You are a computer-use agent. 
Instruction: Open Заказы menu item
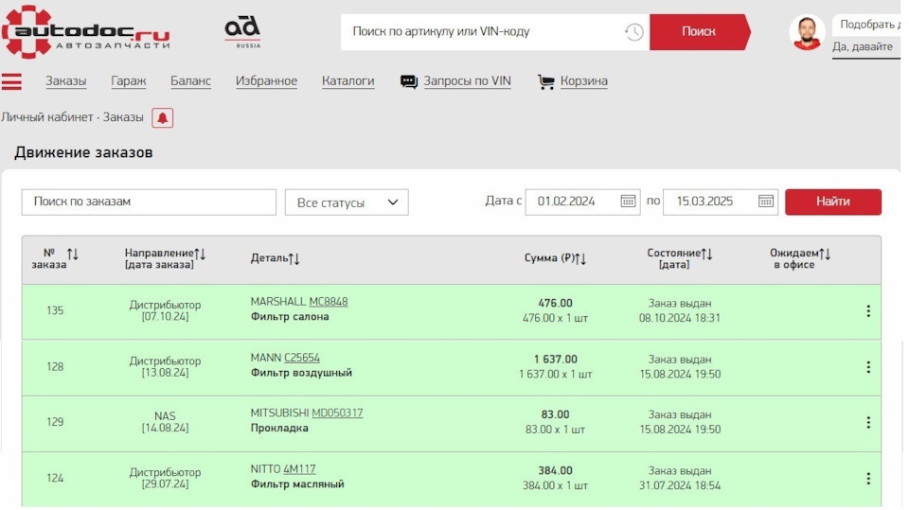(x=66, y=81)
